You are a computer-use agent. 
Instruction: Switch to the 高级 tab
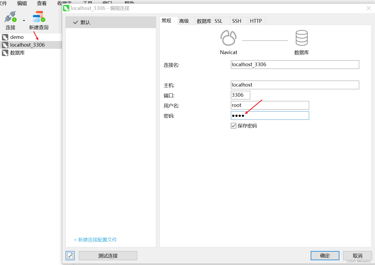point(186,21)
